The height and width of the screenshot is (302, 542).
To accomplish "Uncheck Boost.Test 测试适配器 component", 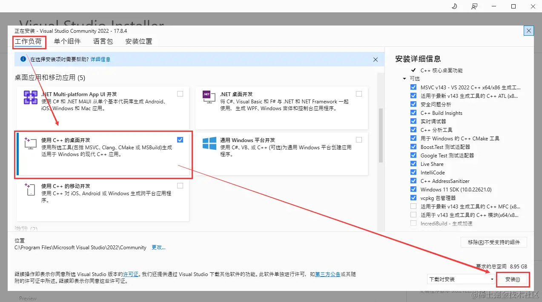I will (413, 147).
